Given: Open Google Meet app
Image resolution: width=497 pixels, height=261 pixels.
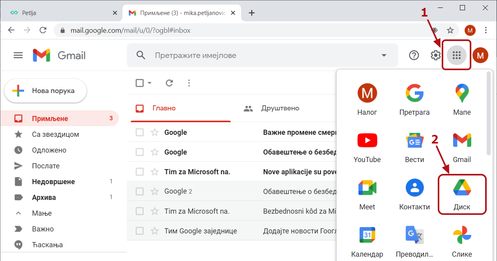Looking at the screenshot, I should [367, 194].
